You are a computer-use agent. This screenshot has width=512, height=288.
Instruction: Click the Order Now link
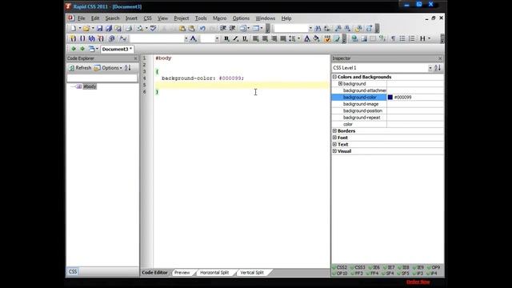pyautogui.click(x=418, y=282)
